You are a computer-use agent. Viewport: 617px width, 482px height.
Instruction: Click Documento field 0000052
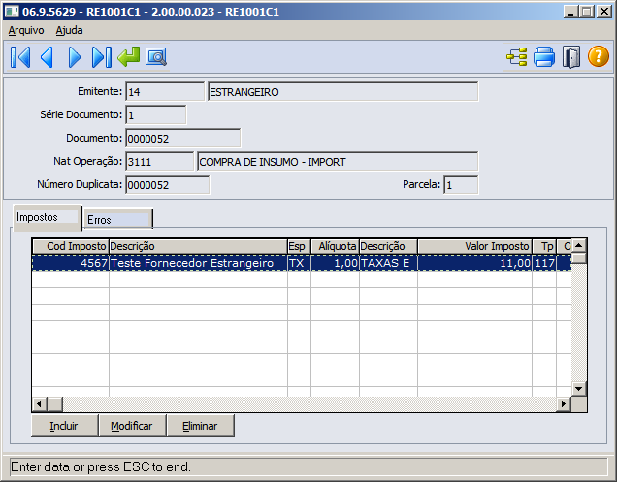click(183, 138)
